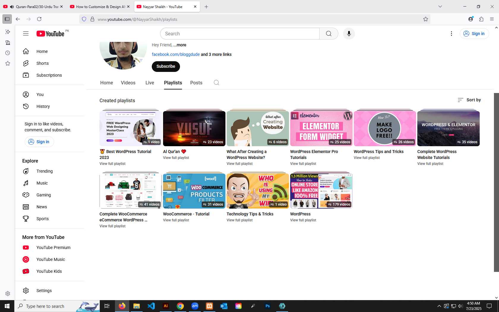Image resolution: width=499 pixels, height=312 pixels.
Task: Click the page vertical scrollbar
Action: 496,182
